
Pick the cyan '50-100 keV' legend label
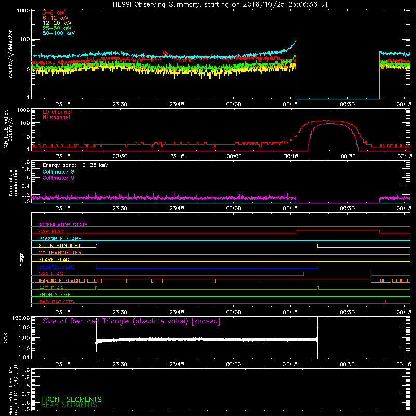58,33
